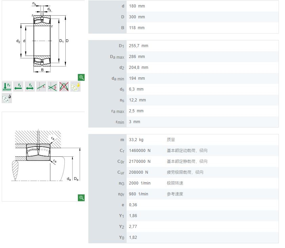Click the grease lubrication icon with black drop
The image size is (285, 248).
tap(7, 98)
